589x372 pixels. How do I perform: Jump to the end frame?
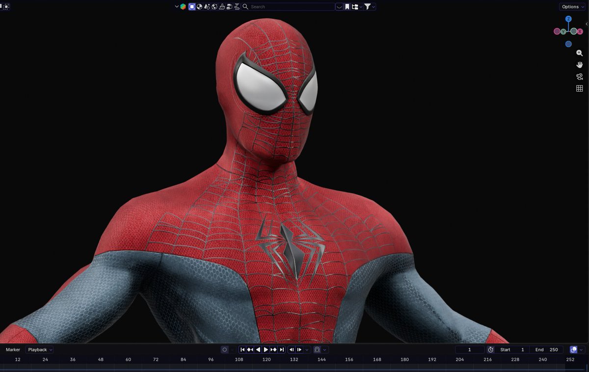coord(282,349)
